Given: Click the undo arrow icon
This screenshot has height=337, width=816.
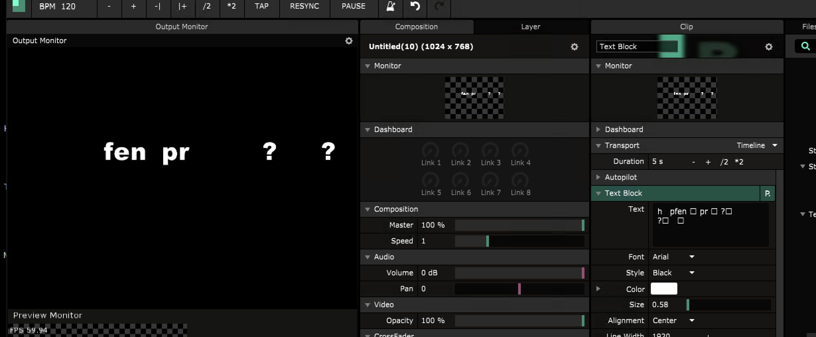Looking at the screenshot, I should pyautogui.click(x=415, y=6).
